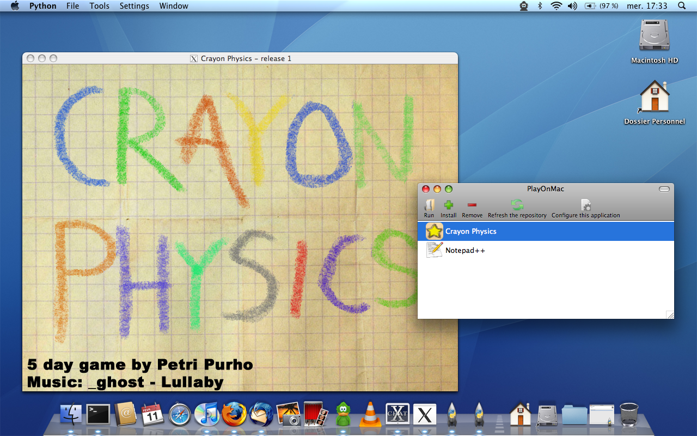Viewport: 697px width, 436px height.
Task: Open the File menu
Action: (72, 6)
